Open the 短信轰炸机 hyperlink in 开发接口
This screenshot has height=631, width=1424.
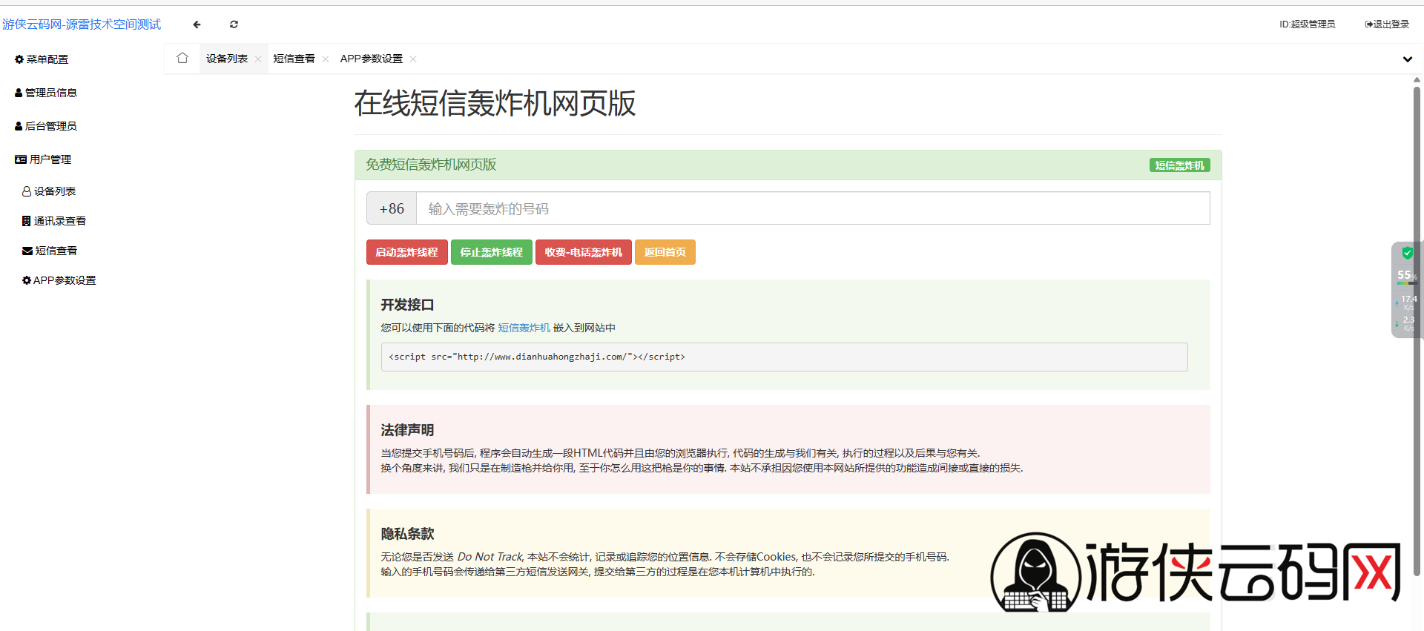click(524, 328)
